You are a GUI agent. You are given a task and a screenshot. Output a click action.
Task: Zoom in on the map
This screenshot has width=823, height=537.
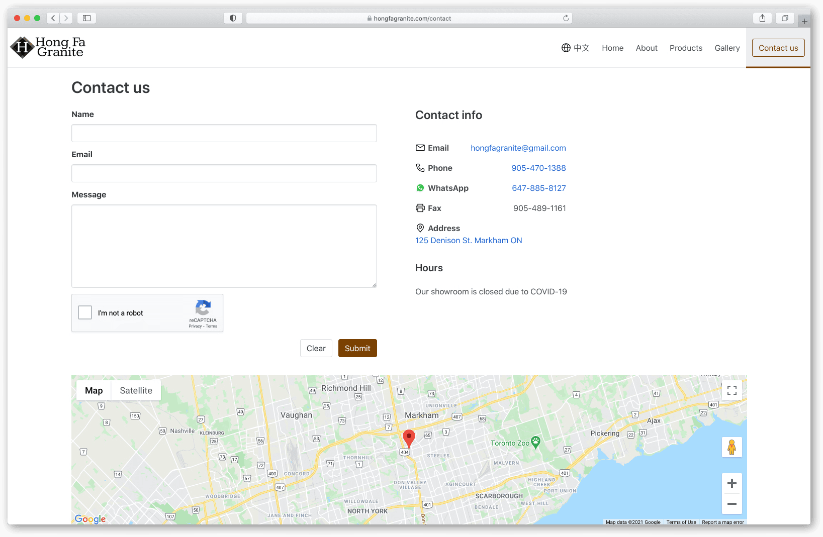[731, 483]
